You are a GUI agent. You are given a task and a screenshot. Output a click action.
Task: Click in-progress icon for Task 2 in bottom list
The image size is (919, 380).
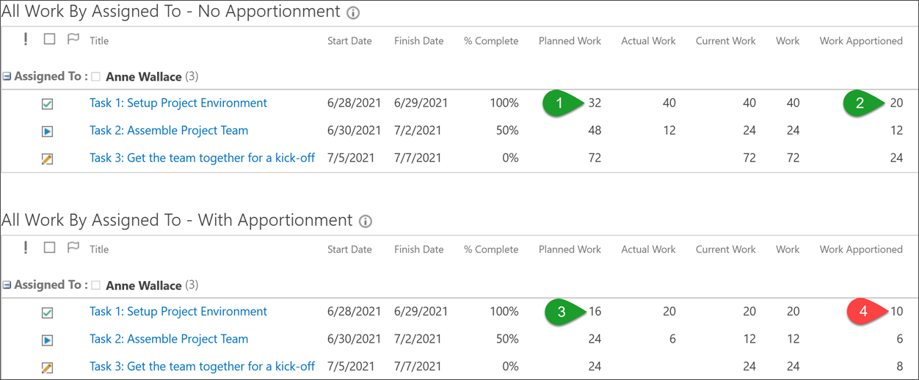[x=47, y=340]
